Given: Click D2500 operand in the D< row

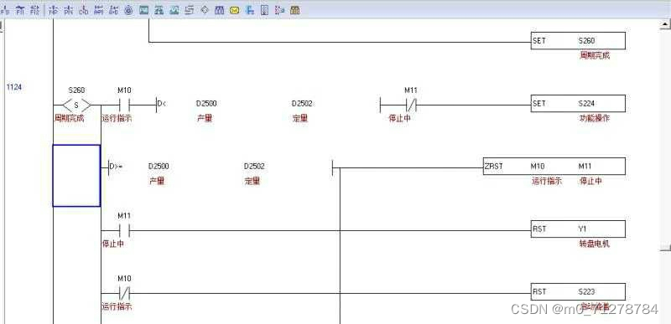Looking at the screenshot, I should (x=206, y=104).
